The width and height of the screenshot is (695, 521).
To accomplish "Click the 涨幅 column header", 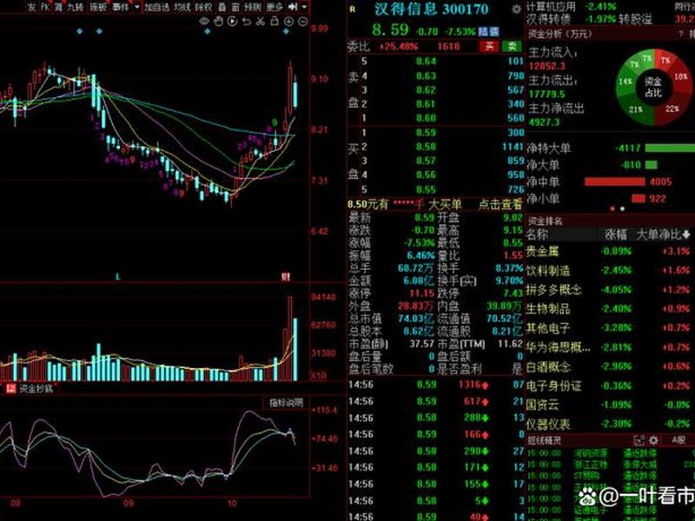I will point(616,234).
